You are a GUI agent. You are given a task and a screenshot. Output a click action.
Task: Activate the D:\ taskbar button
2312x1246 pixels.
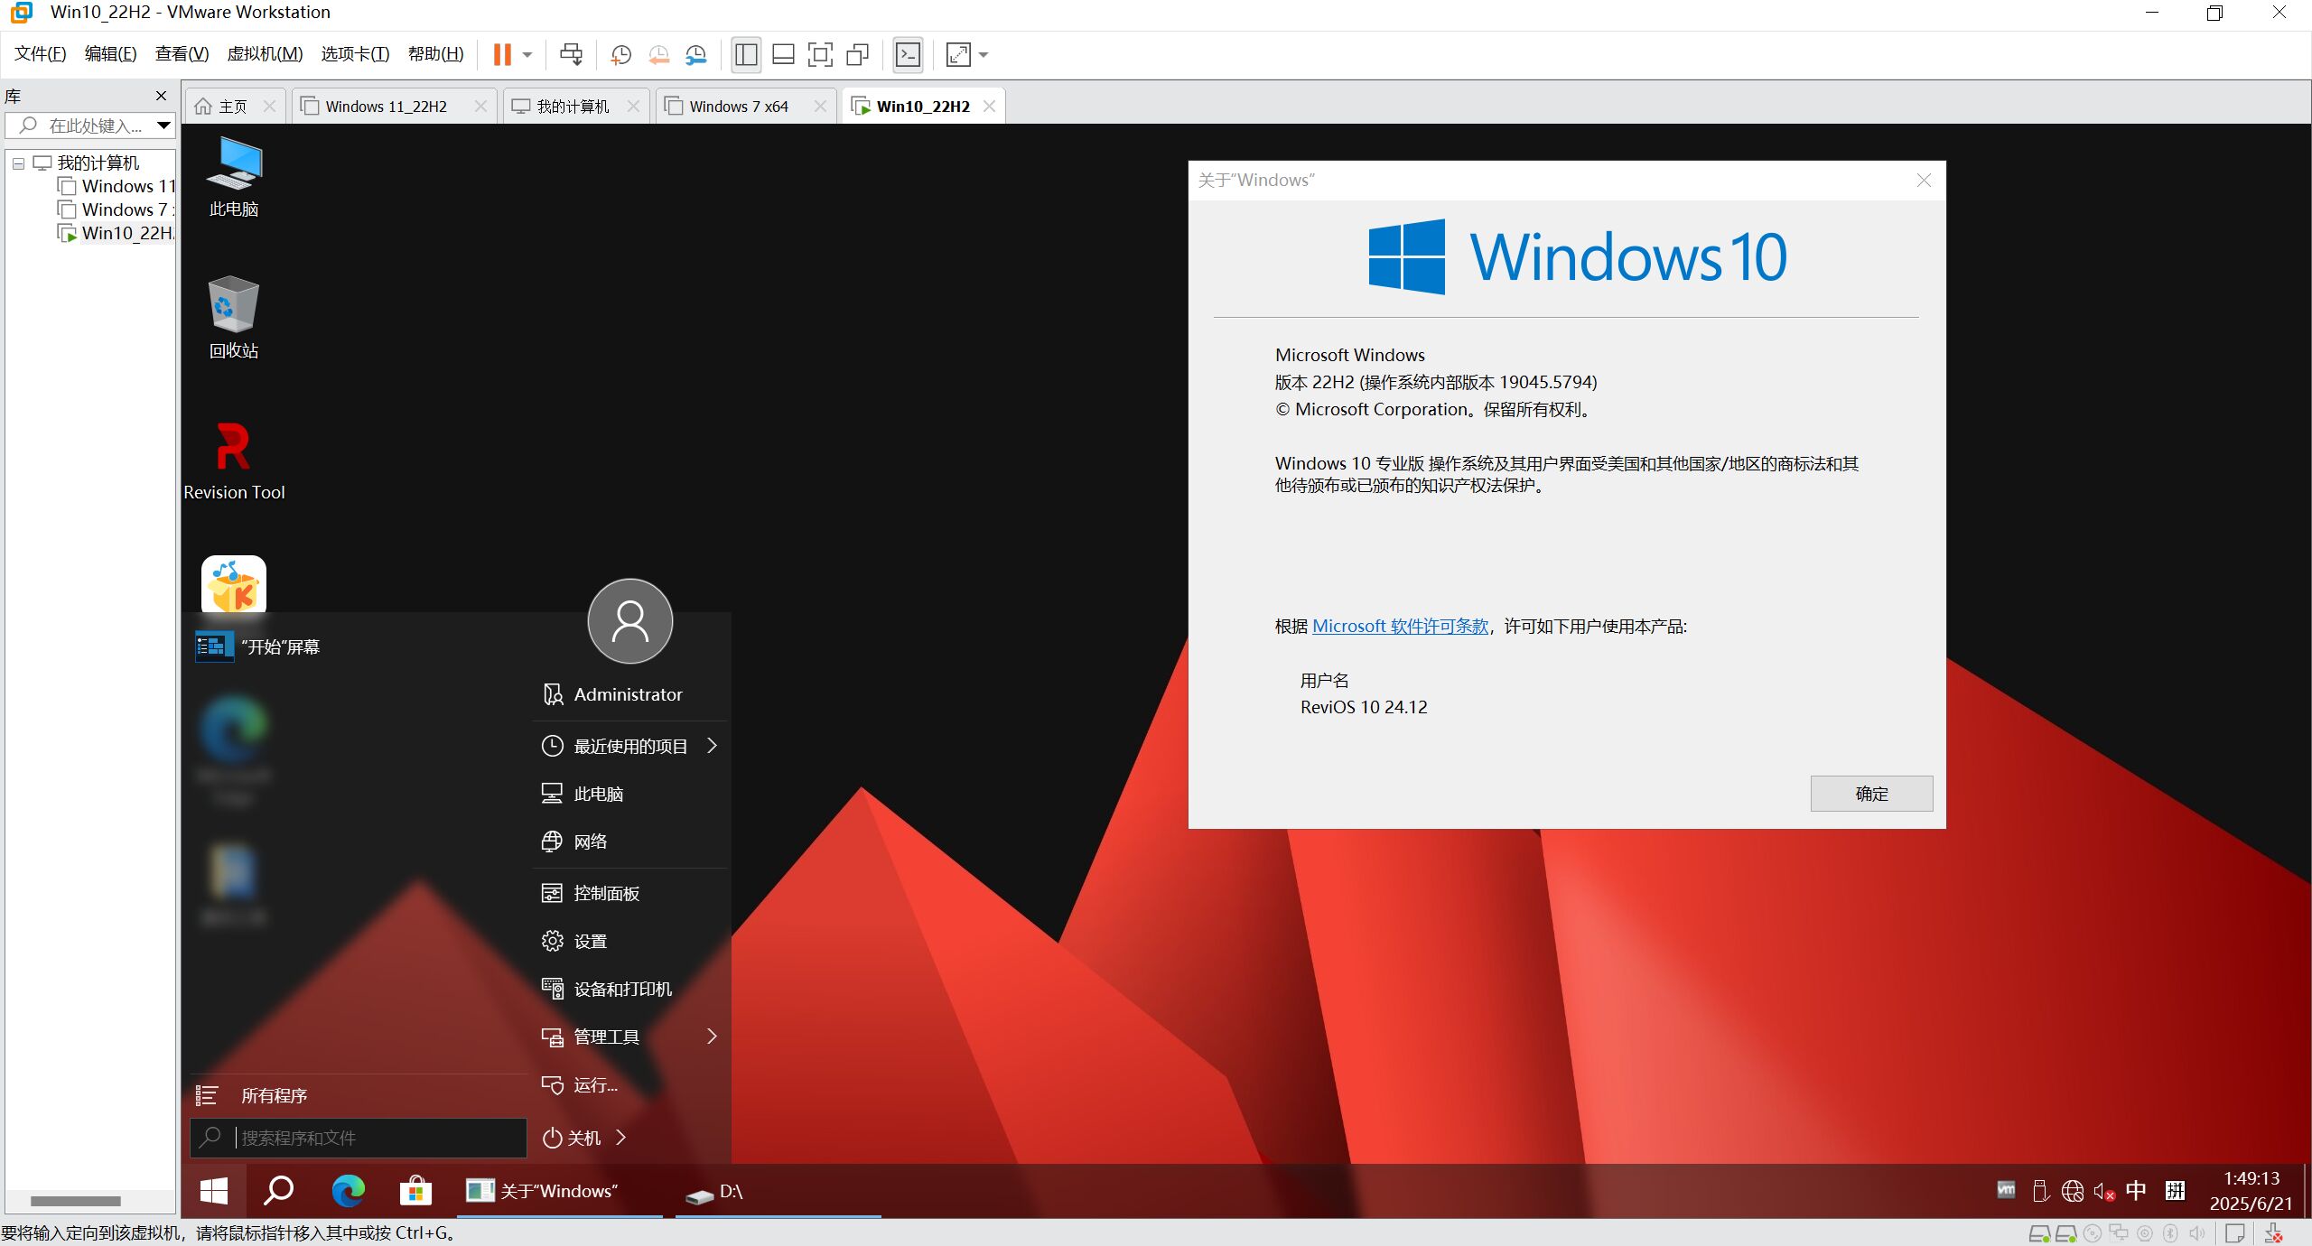click(x=777, y=1191)
